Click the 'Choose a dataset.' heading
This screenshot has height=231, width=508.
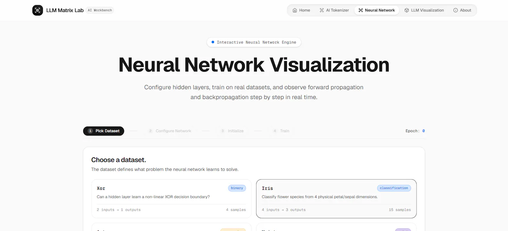pos(119,160)
